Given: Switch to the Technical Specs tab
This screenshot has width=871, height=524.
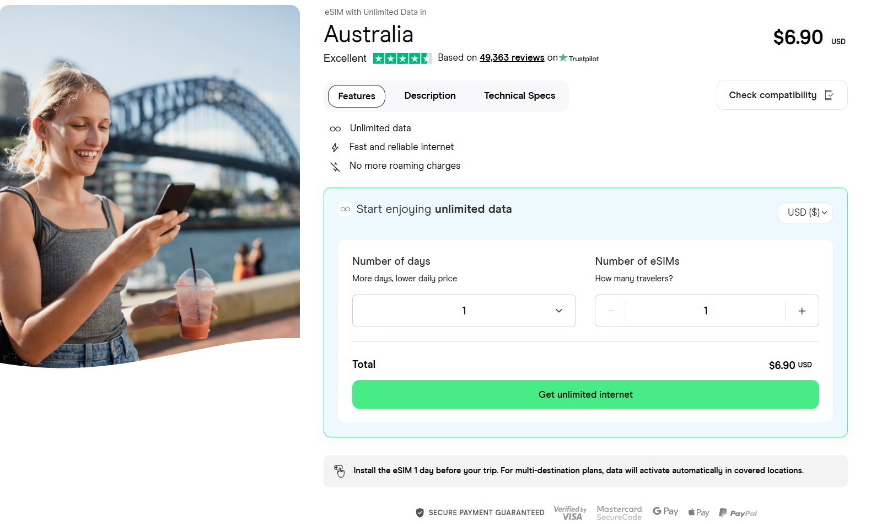Looking at the screenshot, I should click(519, 95).
